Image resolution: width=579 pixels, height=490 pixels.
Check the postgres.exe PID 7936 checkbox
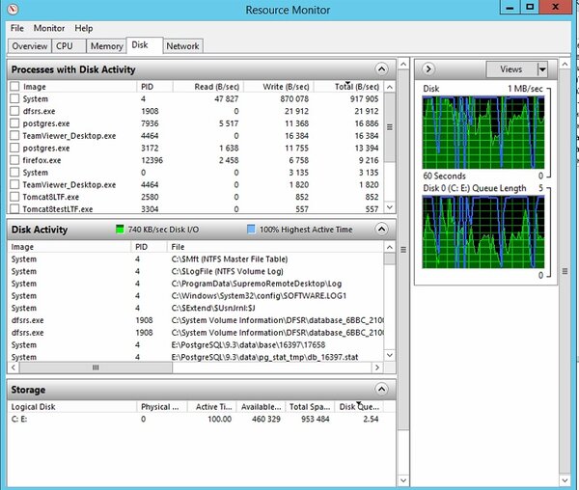click(14, 122)
